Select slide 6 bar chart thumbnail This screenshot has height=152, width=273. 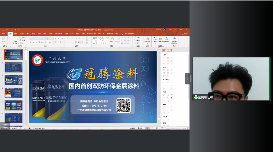pyautogui.click(x=14, y=118)
